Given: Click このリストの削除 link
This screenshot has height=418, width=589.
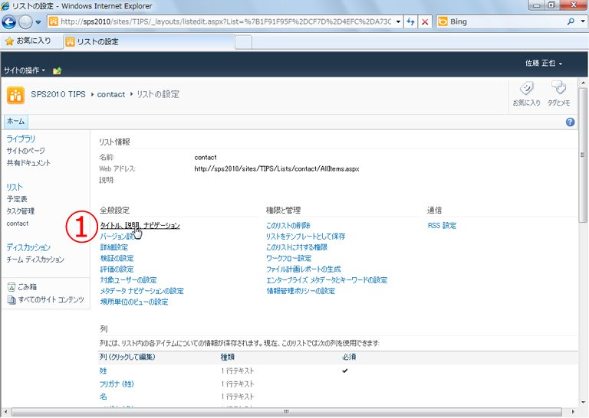Looking at the screenshot, I should pos(288,226).
